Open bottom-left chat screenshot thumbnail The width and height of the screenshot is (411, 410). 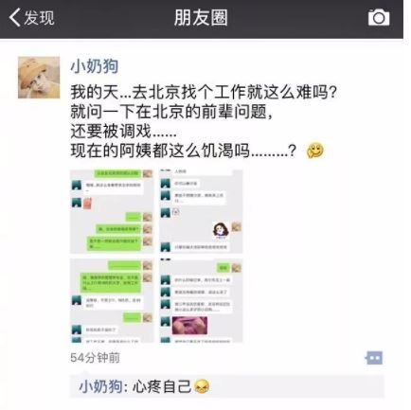point(112,300)
